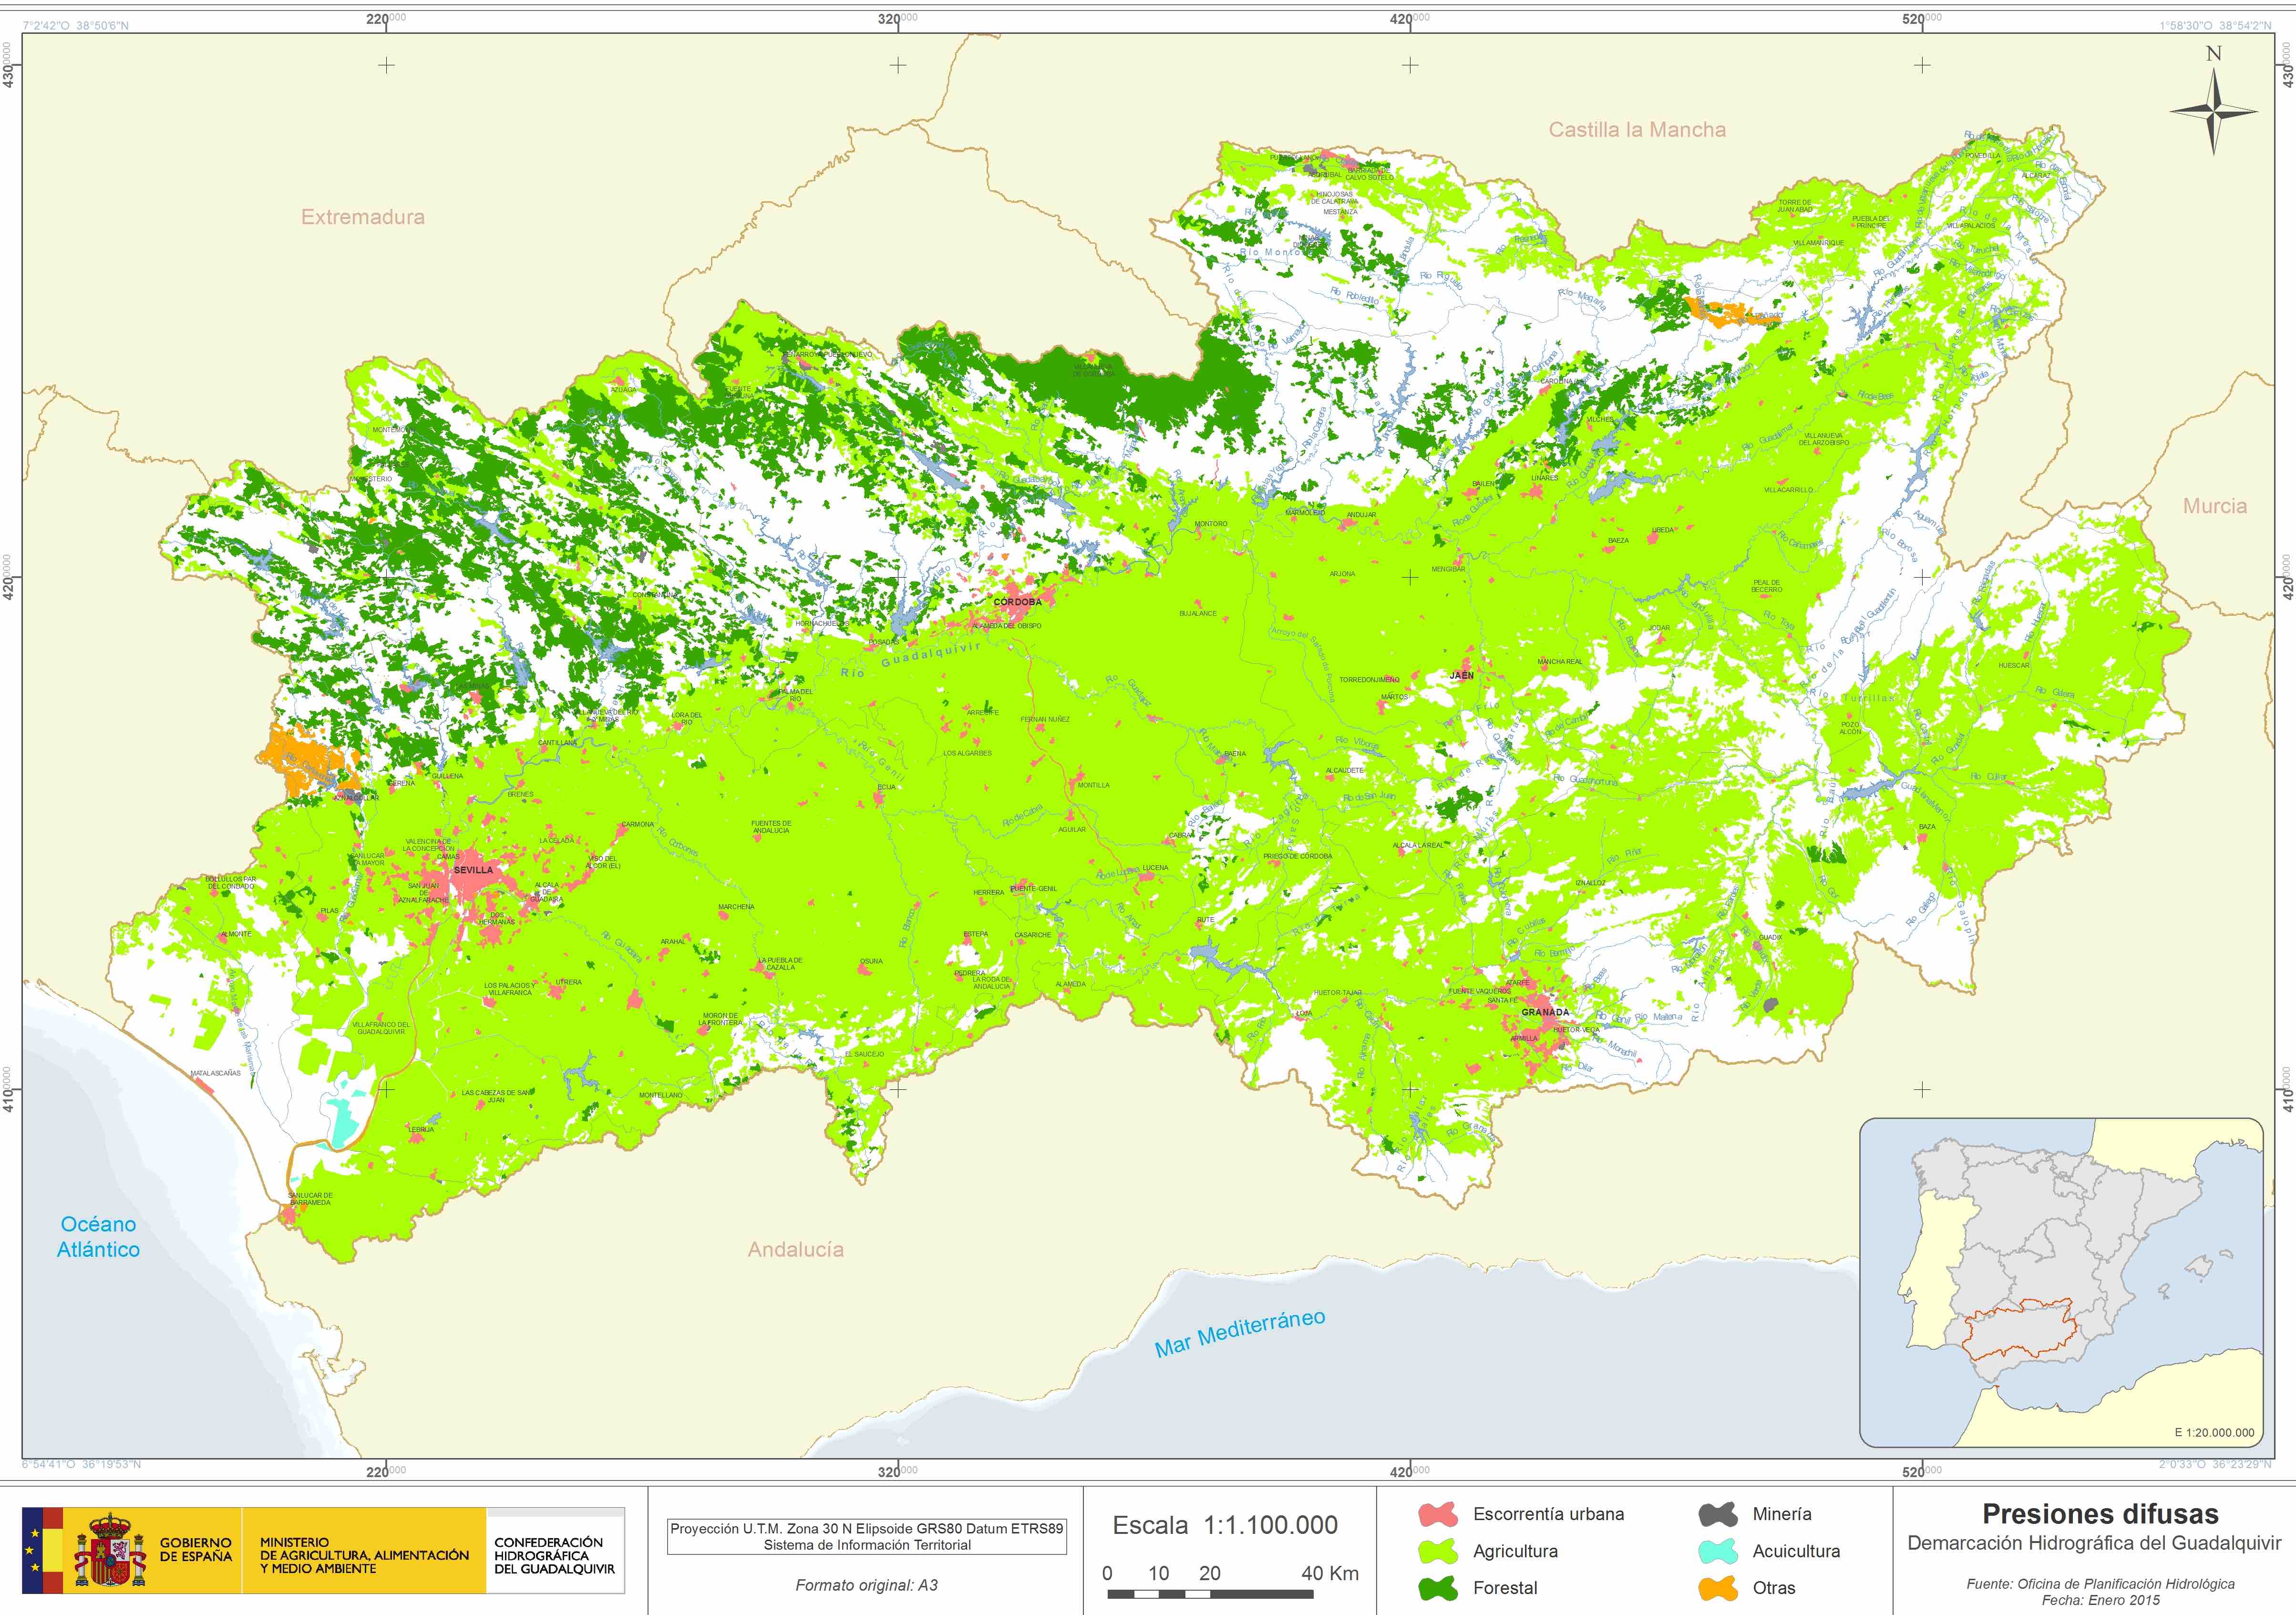Screen dimensions: 2296x1615
Task: Click the Confederación Hidrográfica del Guadalquivir logo text
Action: click(x=554, y=1555)
